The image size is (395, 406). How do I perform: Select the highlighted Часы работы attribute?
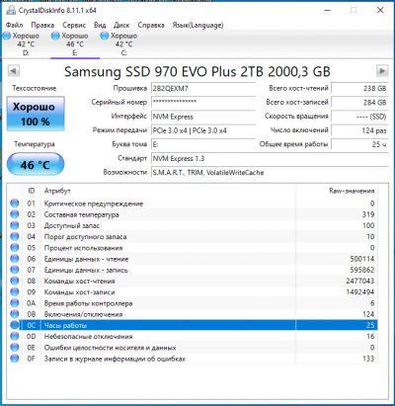click(65, 326)
